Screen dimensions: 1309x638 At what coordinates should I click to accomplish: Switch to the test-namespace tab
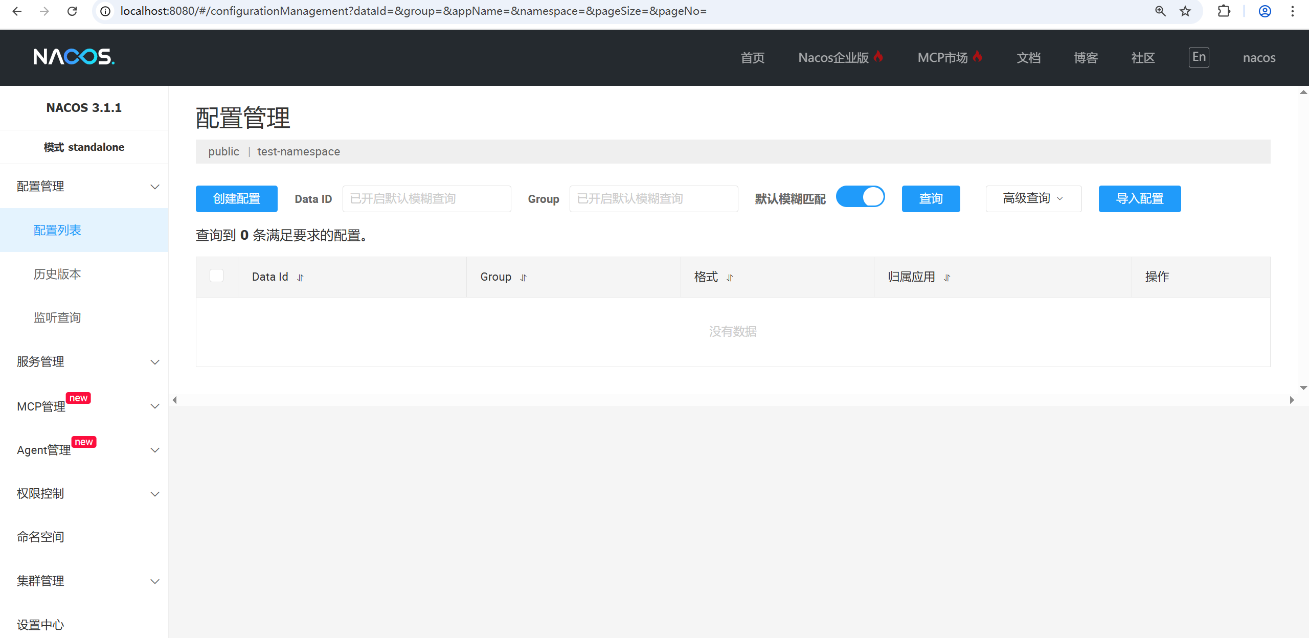click(299, 152)
